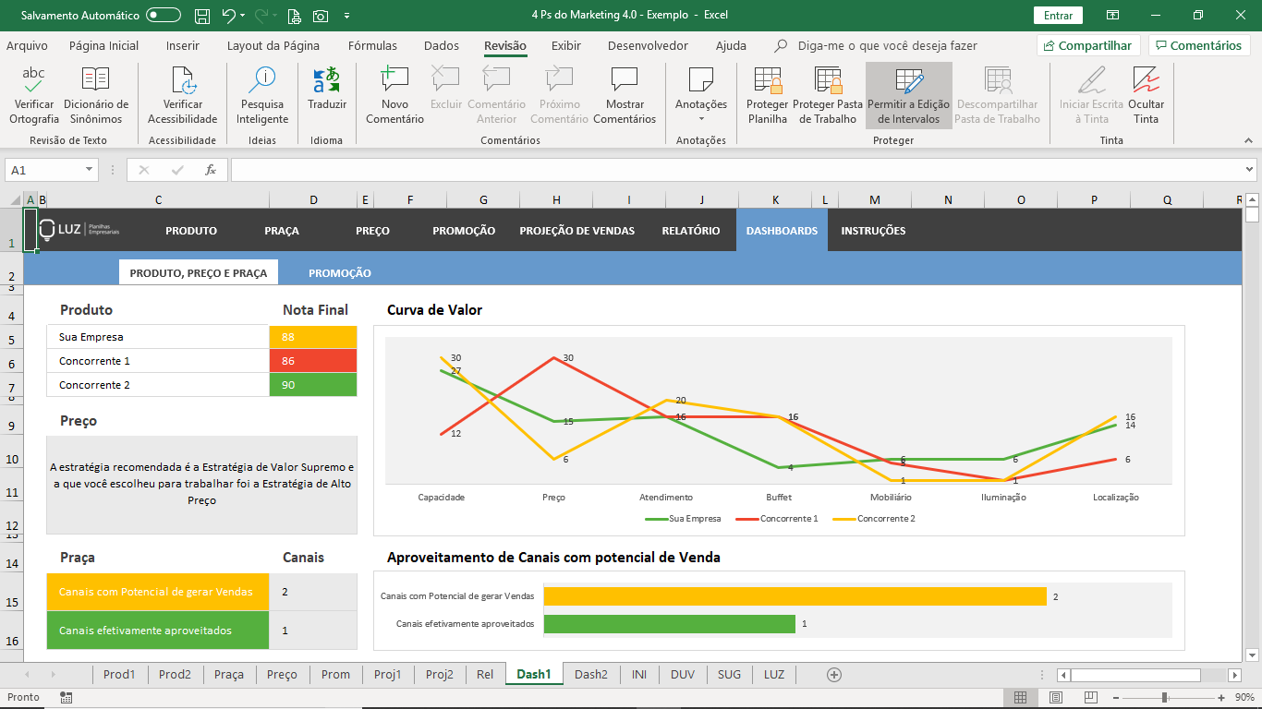
Task: Open Dicionário de Sinônimos thesaurus
Action: coord(96,95)
